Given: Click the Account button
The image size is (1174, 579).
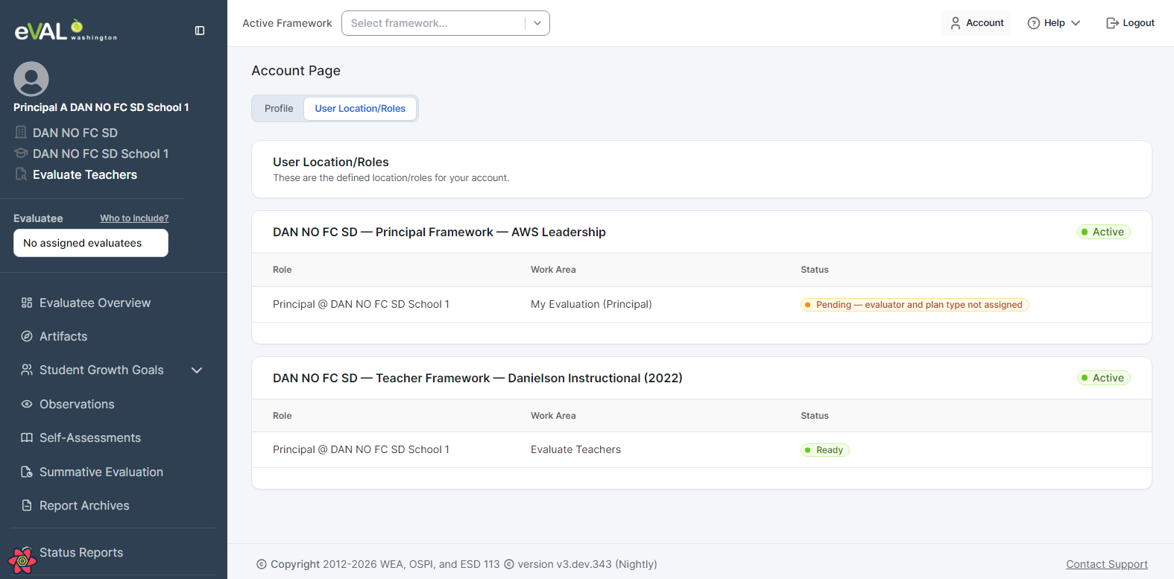Looking at the screenshot, I should pos(976,23).
